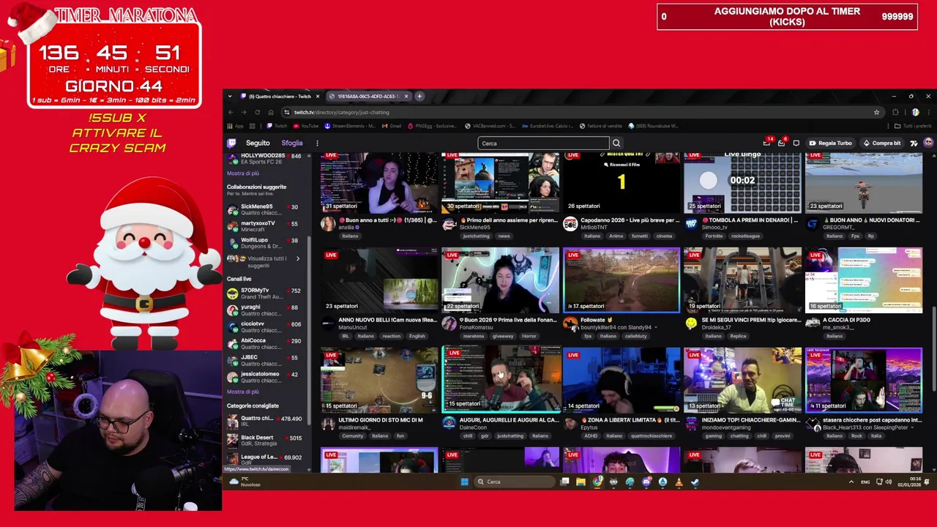Viewport: 937px width, 527px height.
Task: Click the translation language icon in Twitch header
Action: pyautogui.click(x=914, y=143)
